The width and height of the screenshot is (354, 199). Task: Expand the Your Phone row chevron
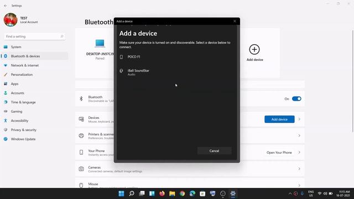[299, 153]
